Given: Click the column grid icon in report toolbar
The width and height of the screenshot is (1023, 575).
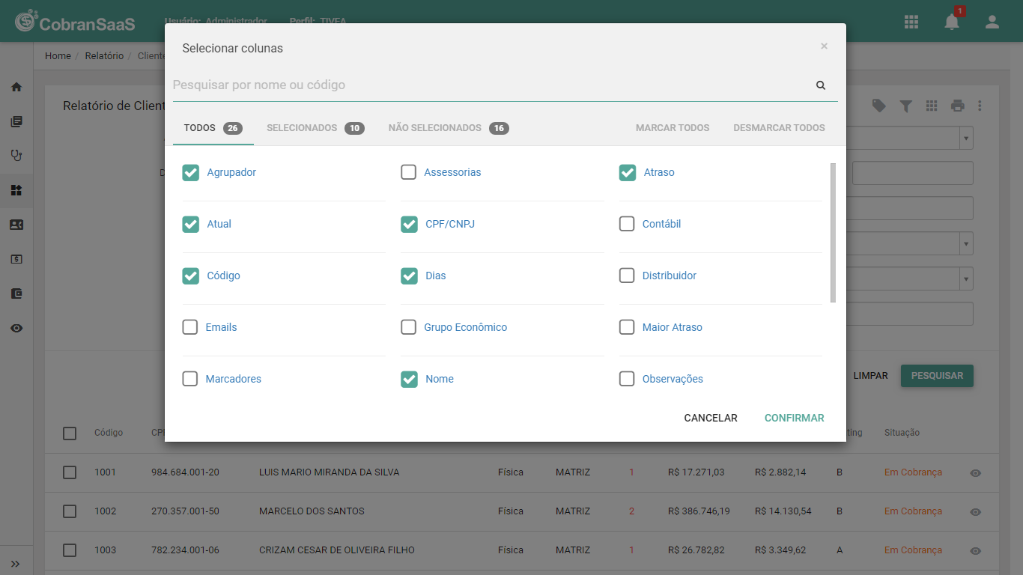Looking at the screenshot, I should pos(932,106).
